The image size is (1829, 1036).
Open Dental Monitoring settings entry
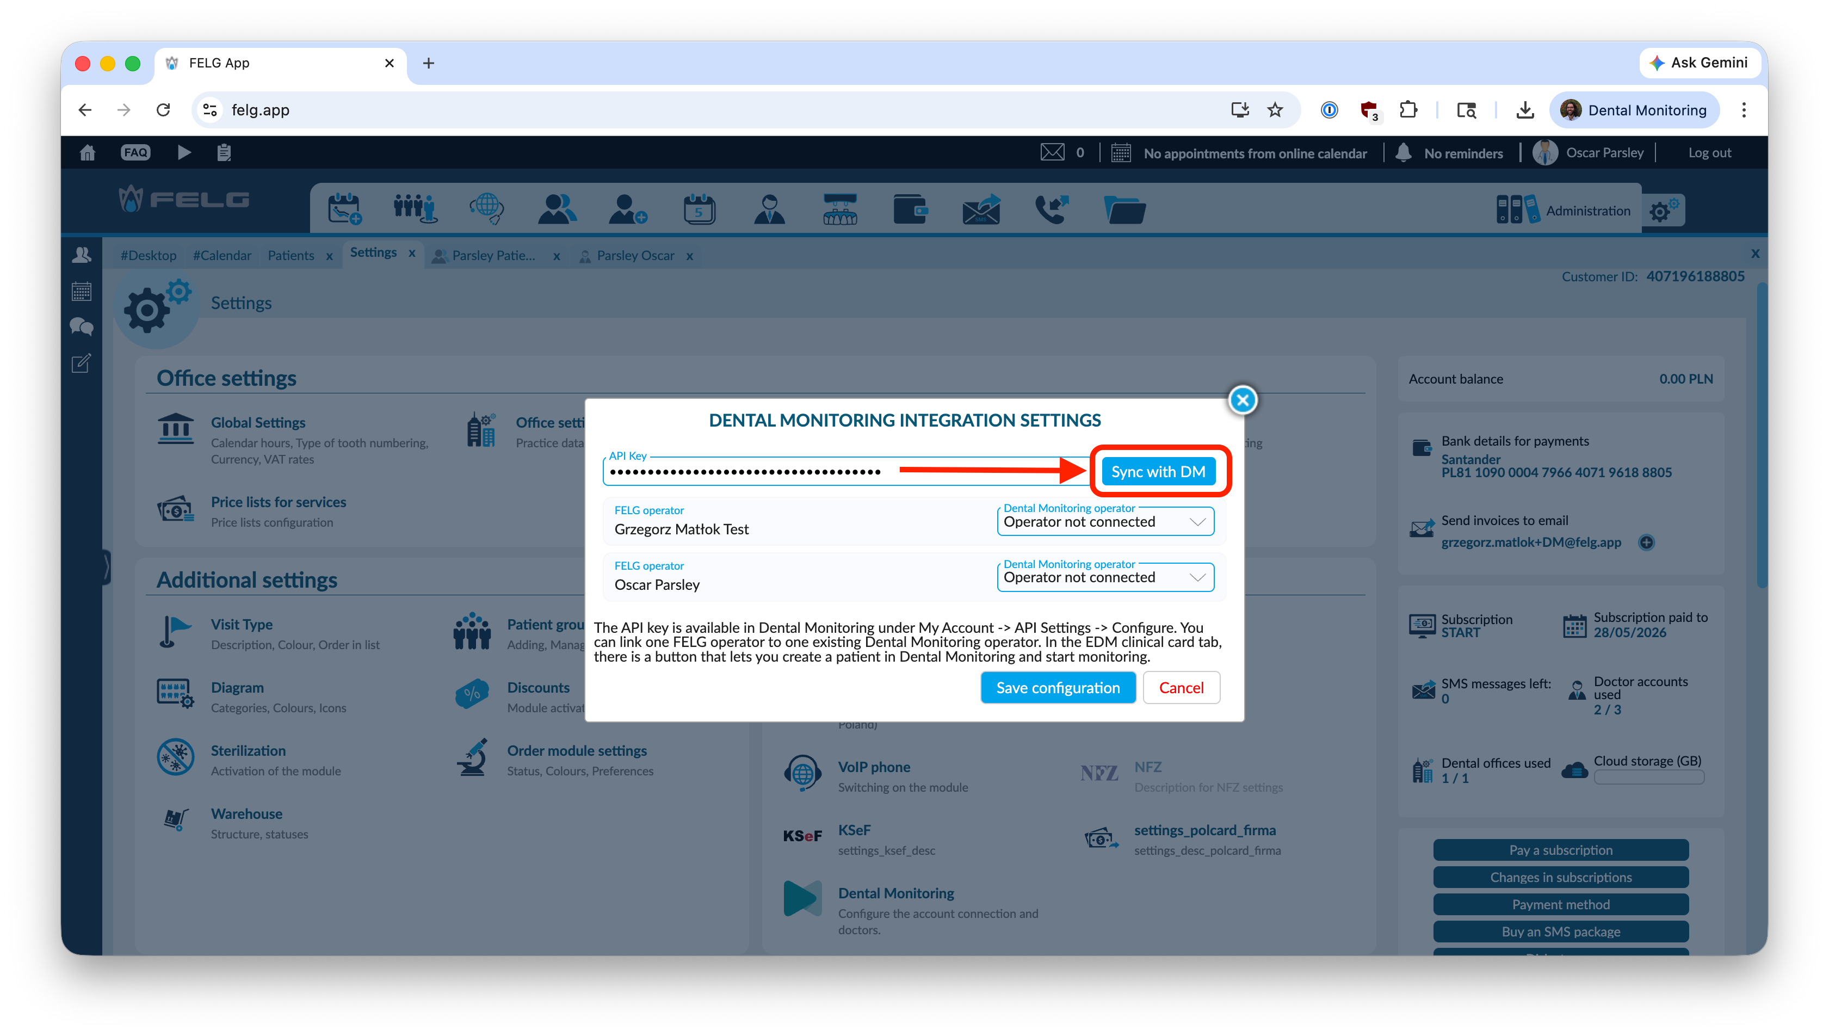tap(895, 893)
